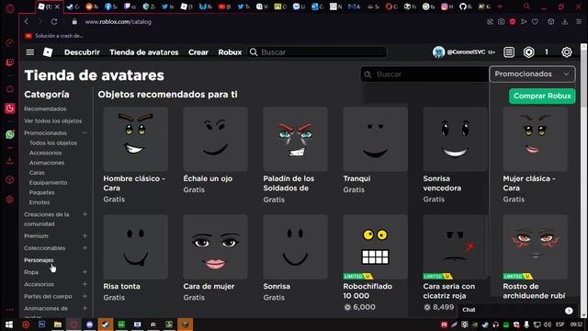The height and width of the screenshot is (331, 588).
Task: Open browser sidebar settings gear
Action: (x=10, y=200)
